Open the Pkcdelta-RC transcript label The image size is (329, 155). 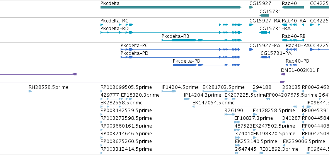[x=114, y=21]
